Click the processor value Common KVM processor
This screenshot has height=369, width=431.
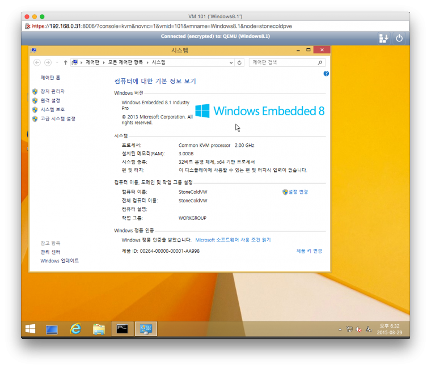pyautogui.click(x=204, y=145)
